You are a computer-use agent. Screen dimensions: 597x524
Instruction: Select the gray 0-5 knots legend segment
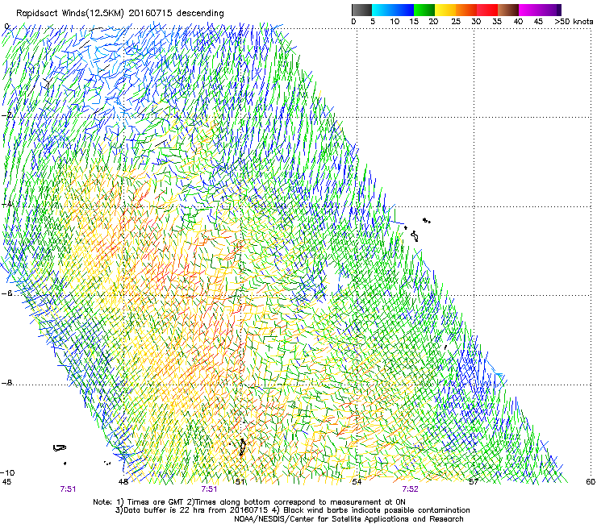point(361,10)
